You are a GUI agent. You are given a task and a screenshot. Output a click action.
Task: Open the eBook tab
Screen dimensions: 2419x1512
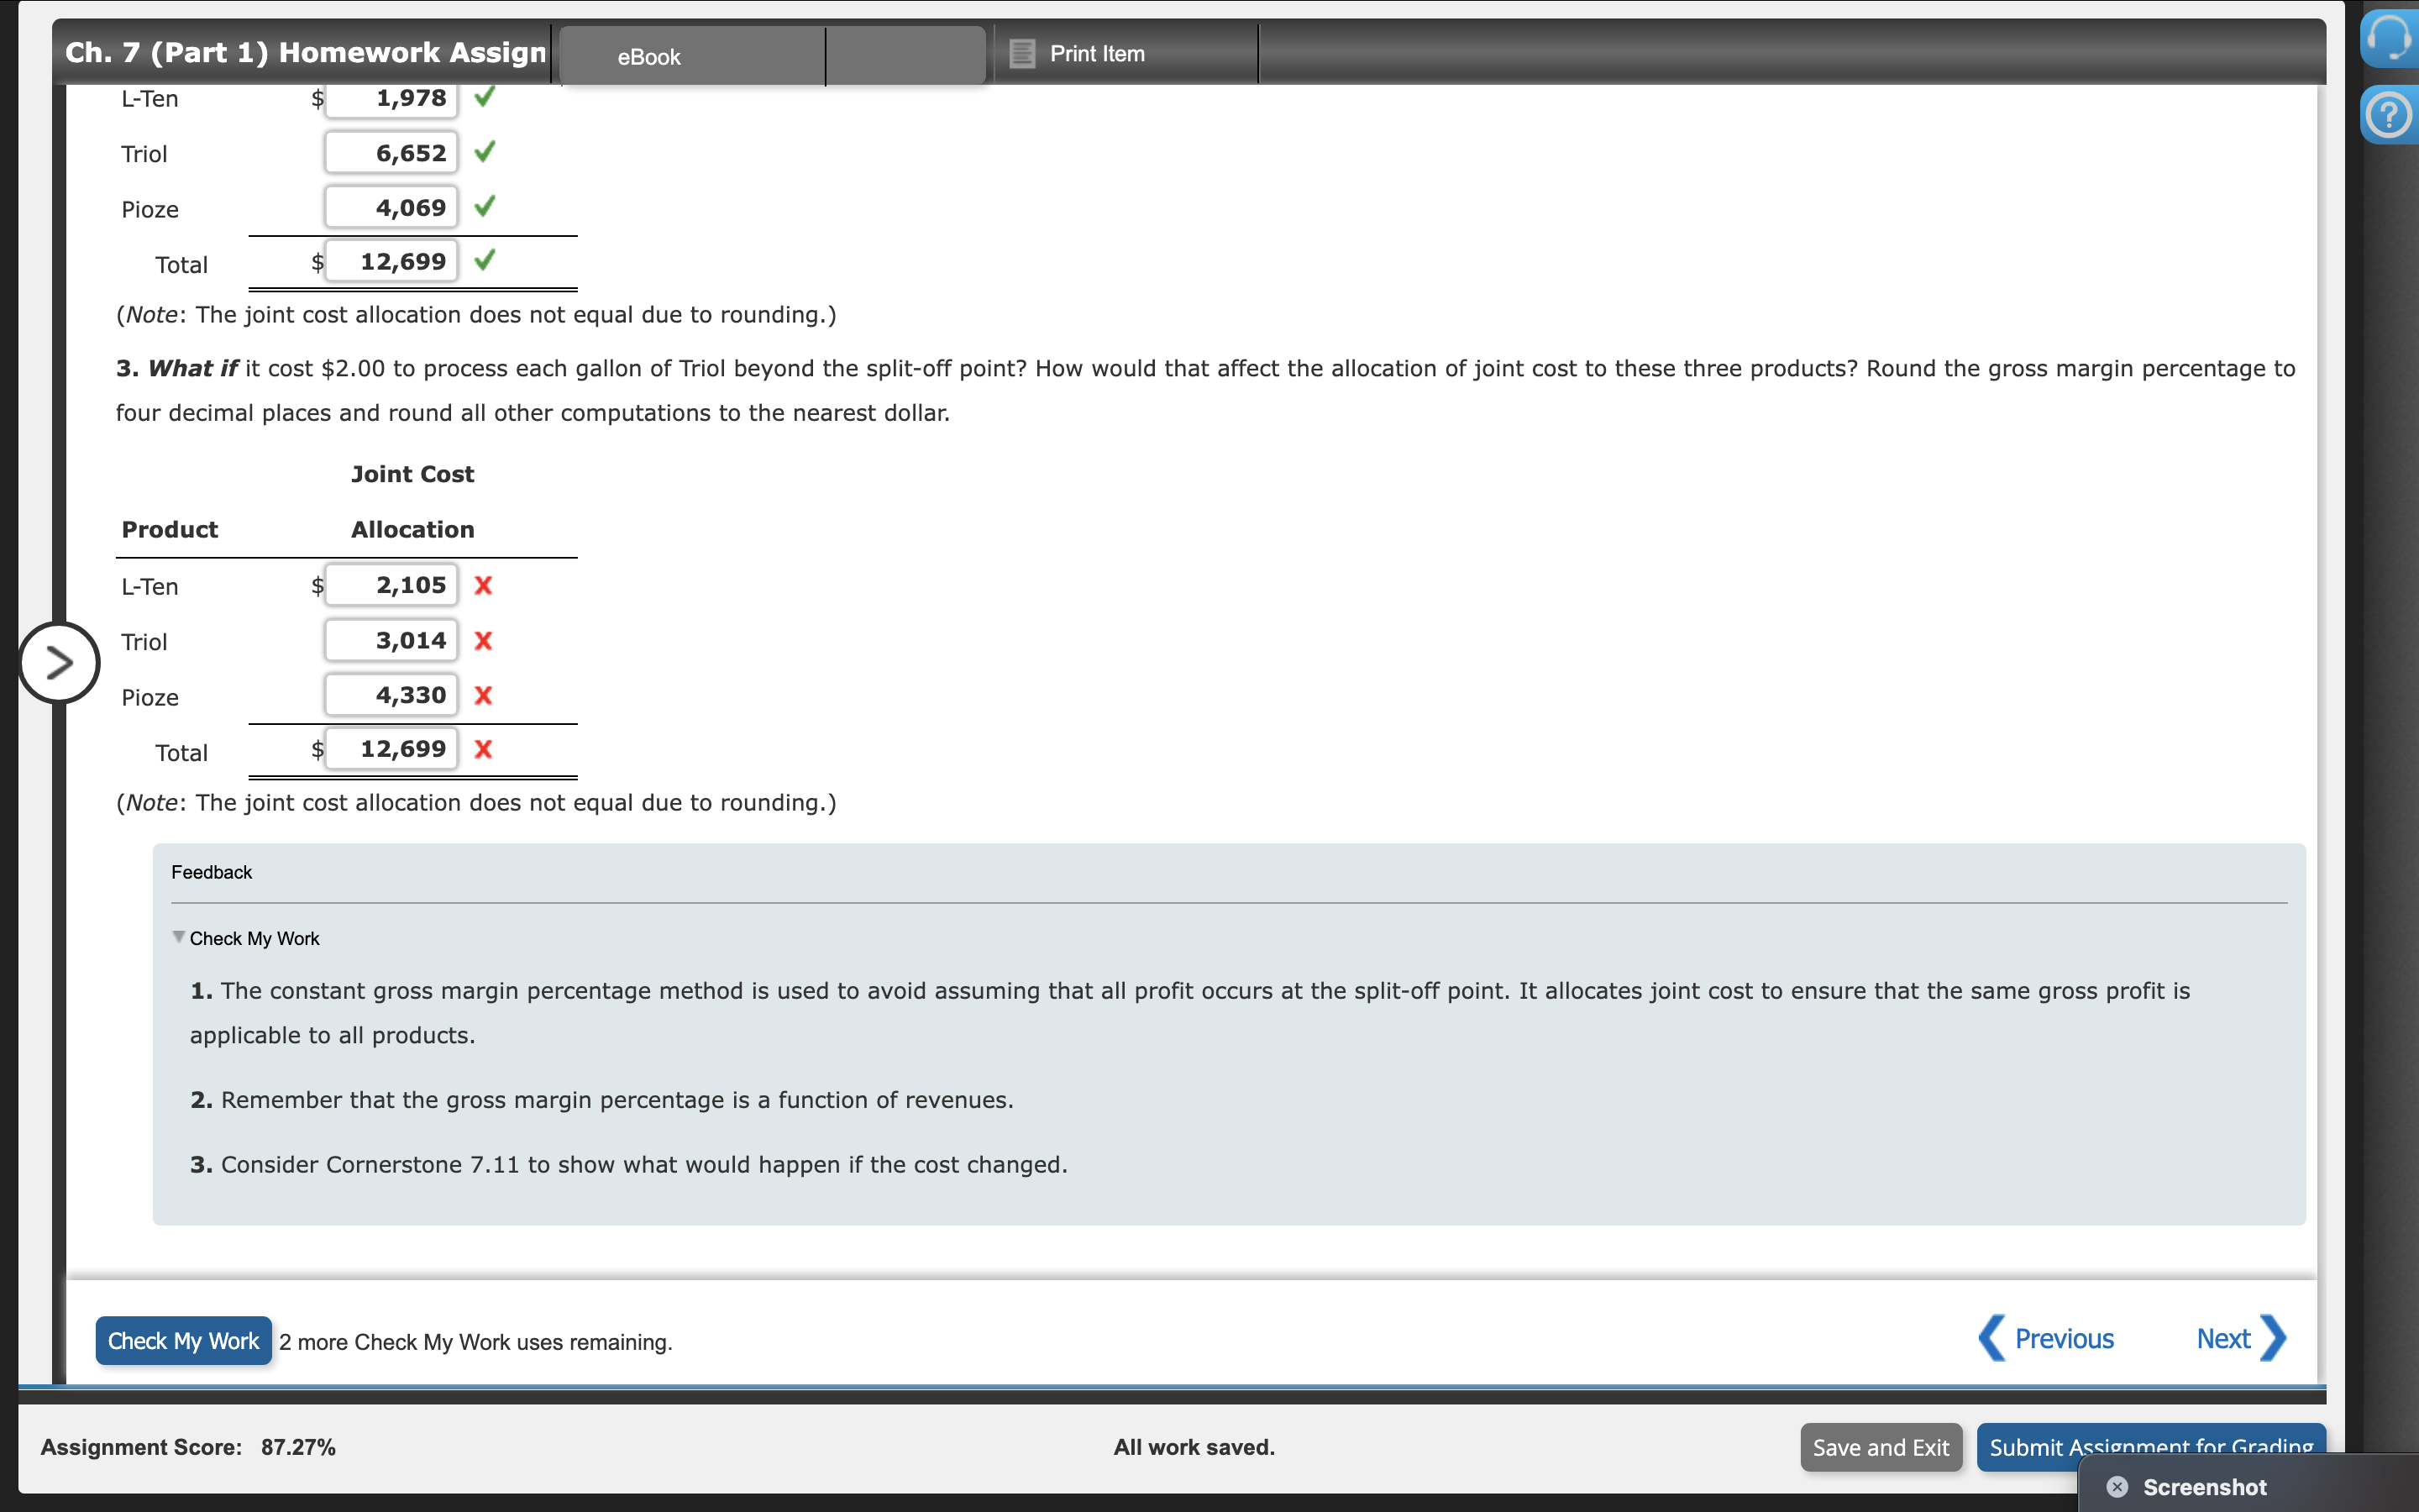(648, 57)
